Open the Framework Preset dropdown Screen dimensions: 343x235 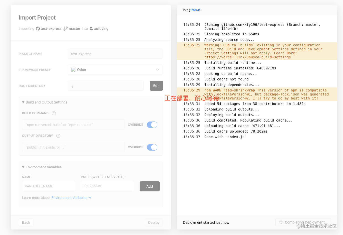[115, 70]
